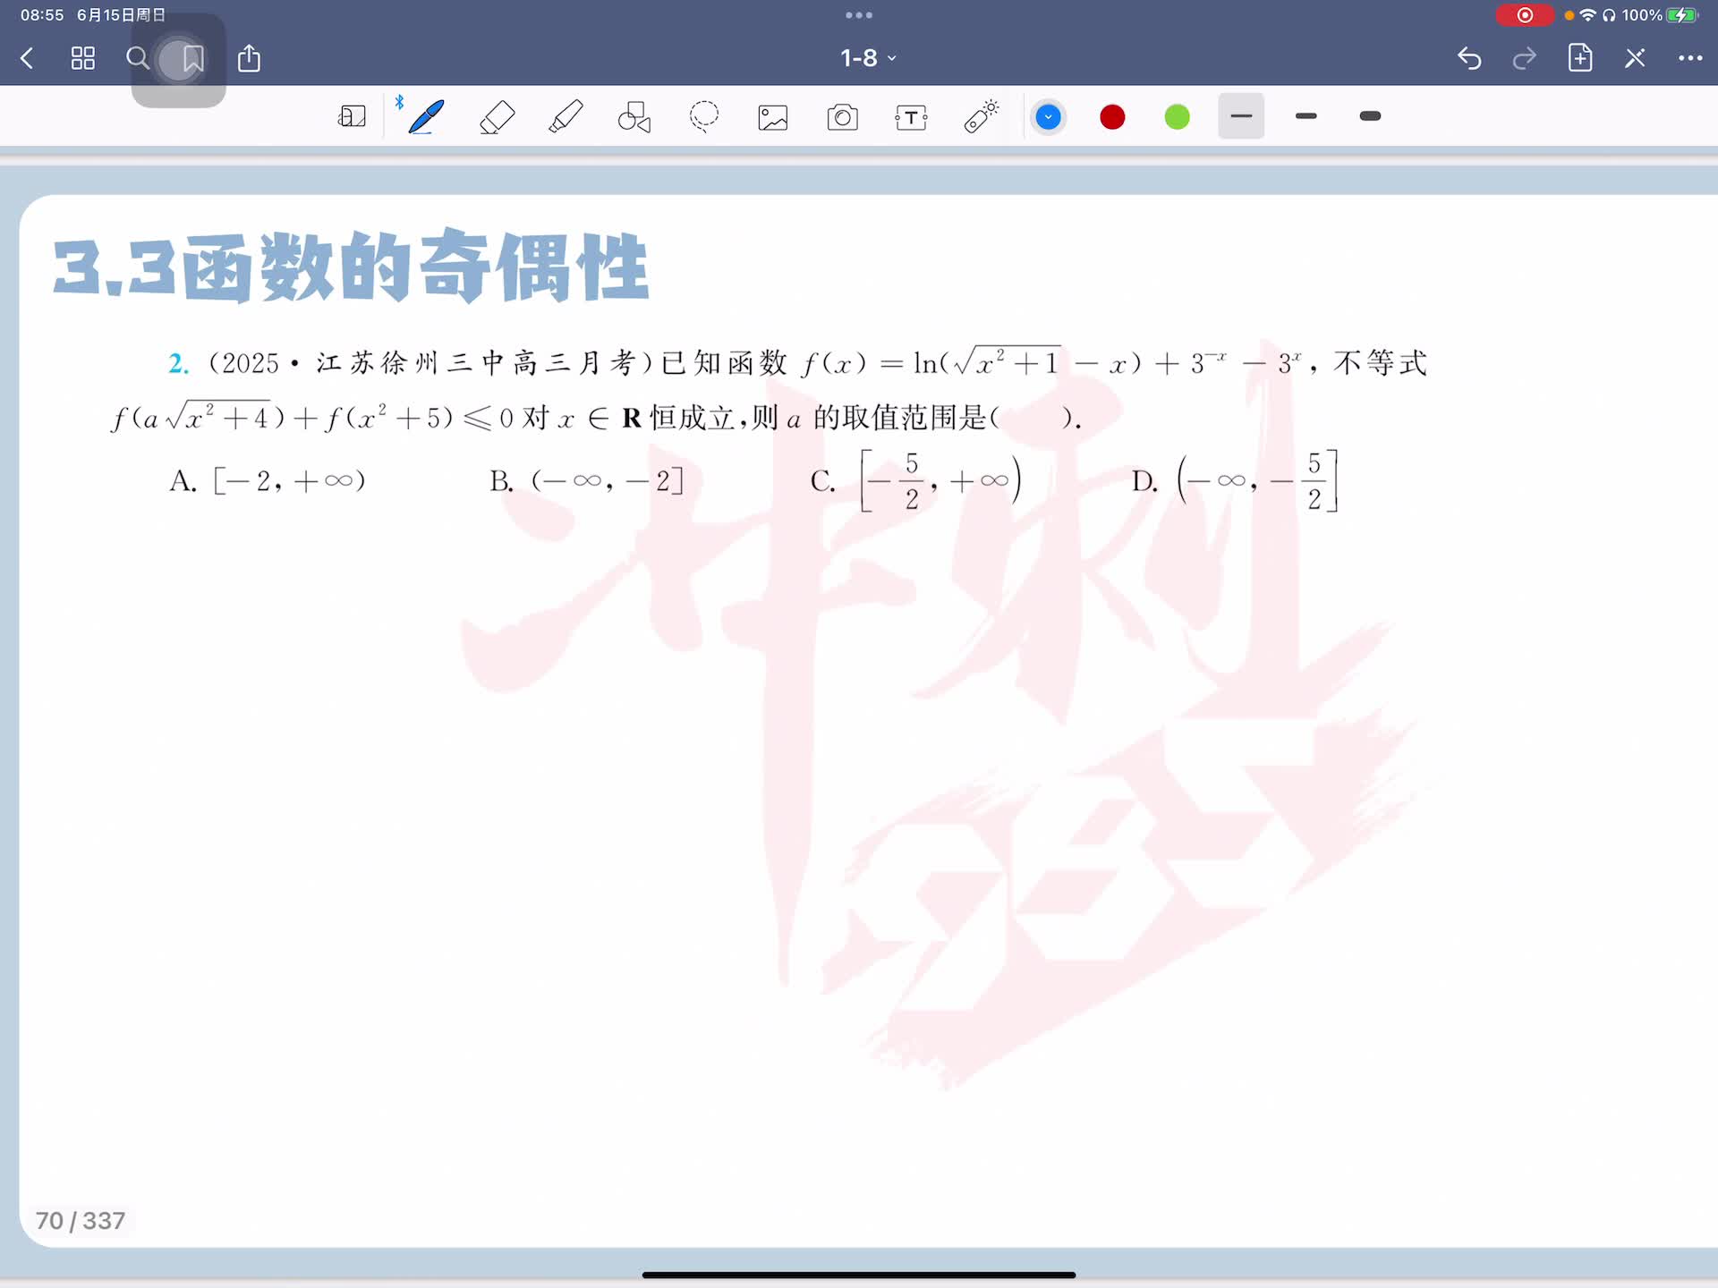This screenshot has width=1718, height=1288.
Task: Pick the red pen color
Action: coord(1112,117)
